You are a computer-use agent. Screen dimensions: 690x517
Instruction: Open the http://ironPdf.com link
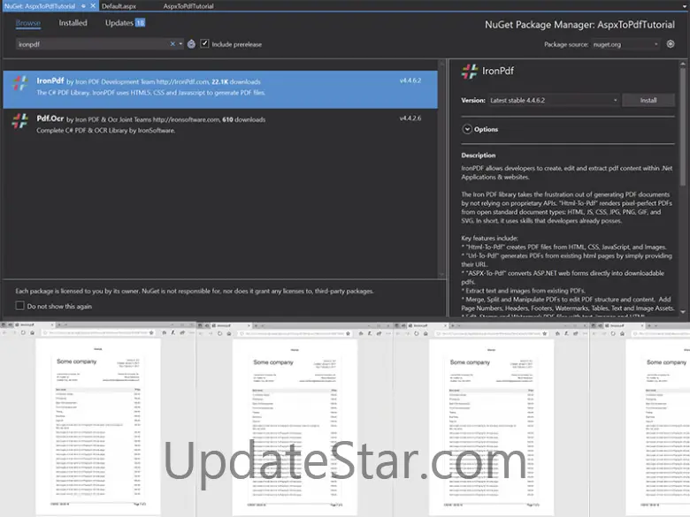182,82
